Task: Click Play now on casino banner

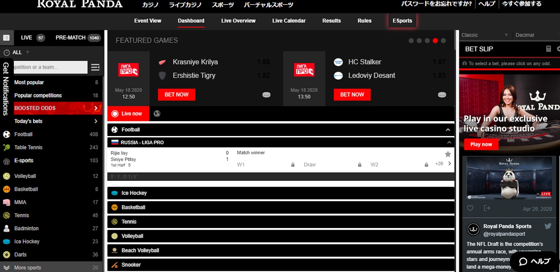Action: coord(481,144)
